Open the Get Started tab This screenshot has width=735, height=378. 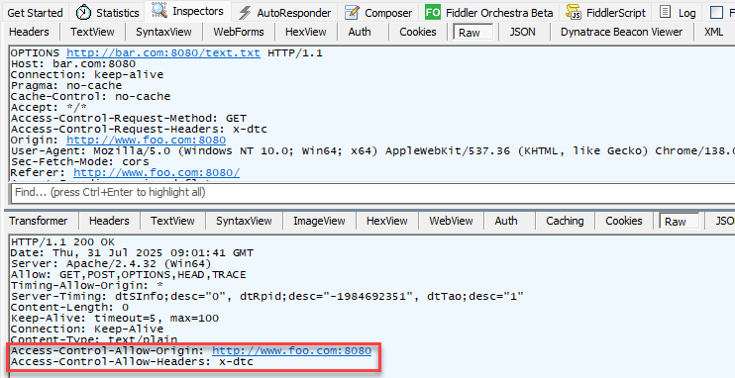[35, 13]
